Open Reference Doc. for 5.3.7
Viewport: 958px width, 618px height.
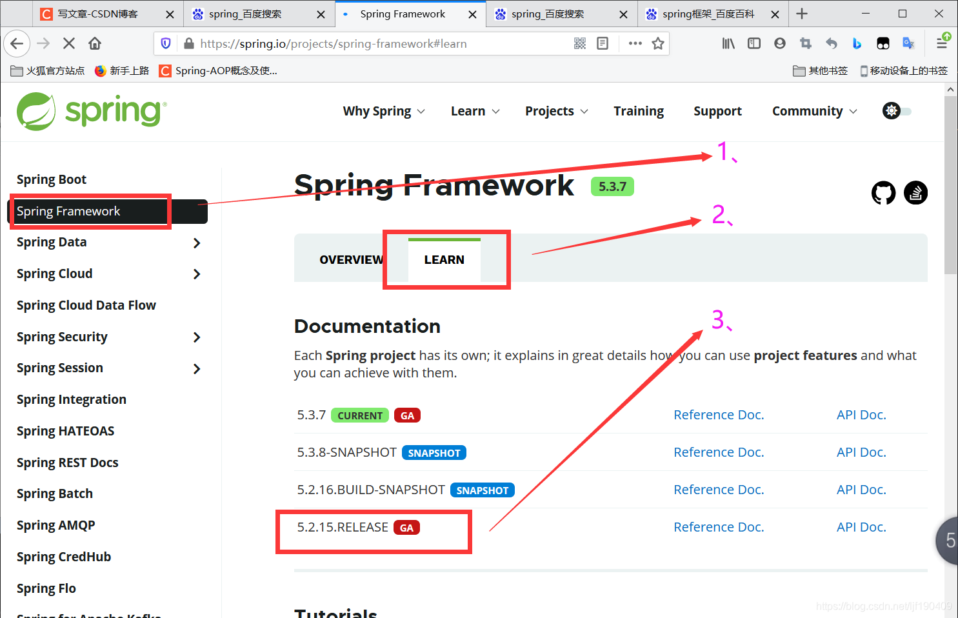[719, 415]
